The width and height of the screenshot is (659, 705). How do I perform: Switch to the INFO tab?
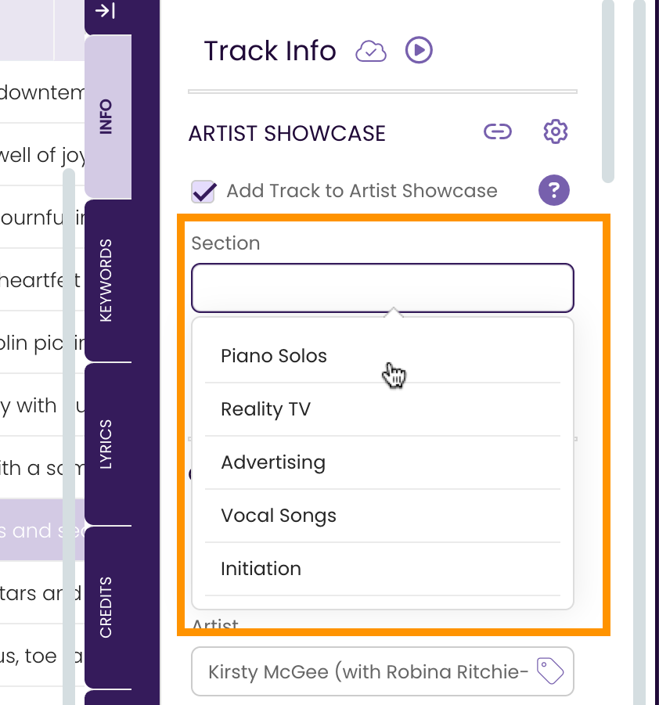107,117
